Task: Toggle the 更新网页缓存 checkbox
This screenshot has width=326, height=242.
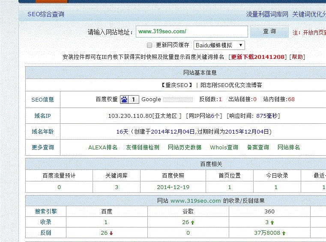Action: click(x=149, y=45)
